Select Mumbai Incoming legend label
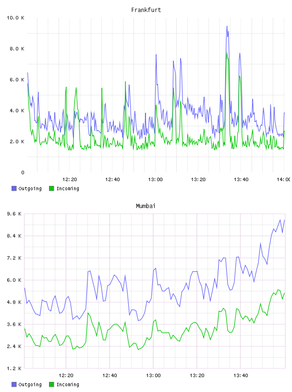Image resolution: width=292 pixels, height=392 pixels. coord(68,385)
